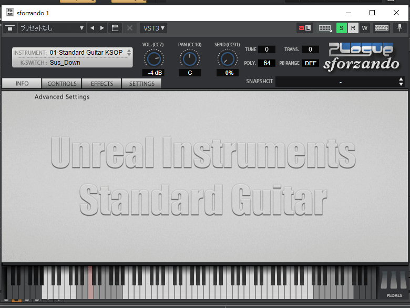The image size is (410, 308).
Task: Click the PEDALS area
Action: [x=394, y=284]
